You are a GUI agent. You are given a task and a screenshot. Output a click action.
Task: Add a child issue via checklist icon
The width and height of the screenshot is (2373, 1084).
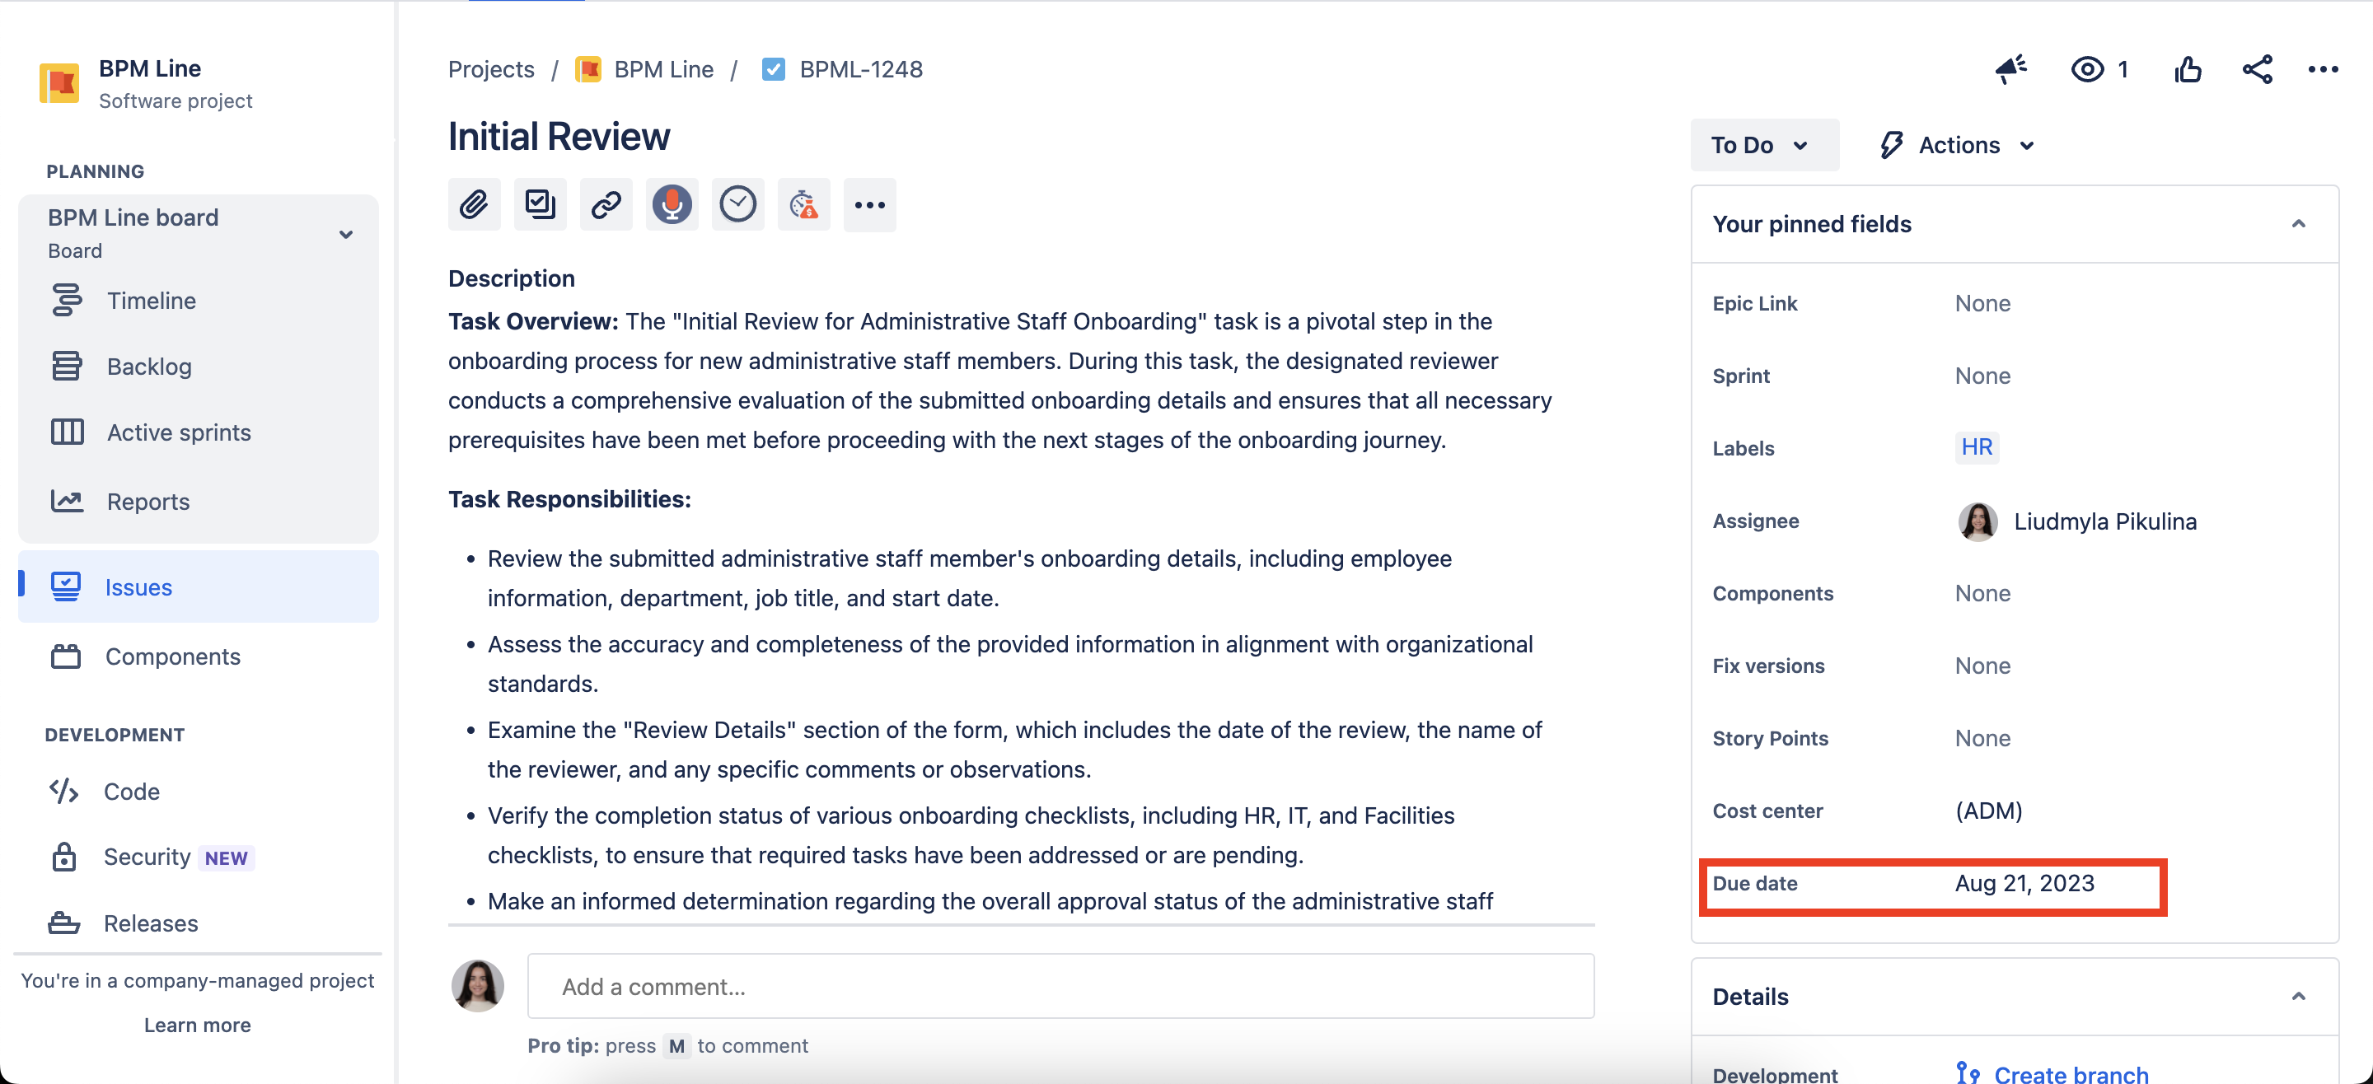[x=540, y=204]
